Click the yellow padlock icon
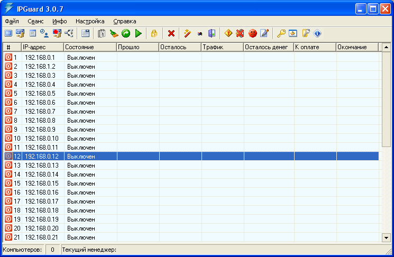Image resolution: width=394 pixels, height=257 pixels. coord(154,33)
